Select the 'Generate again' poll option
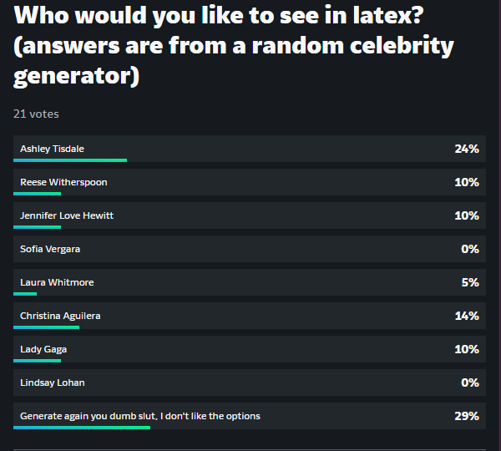This screenshot has width=501, height=451. (250, 416)
